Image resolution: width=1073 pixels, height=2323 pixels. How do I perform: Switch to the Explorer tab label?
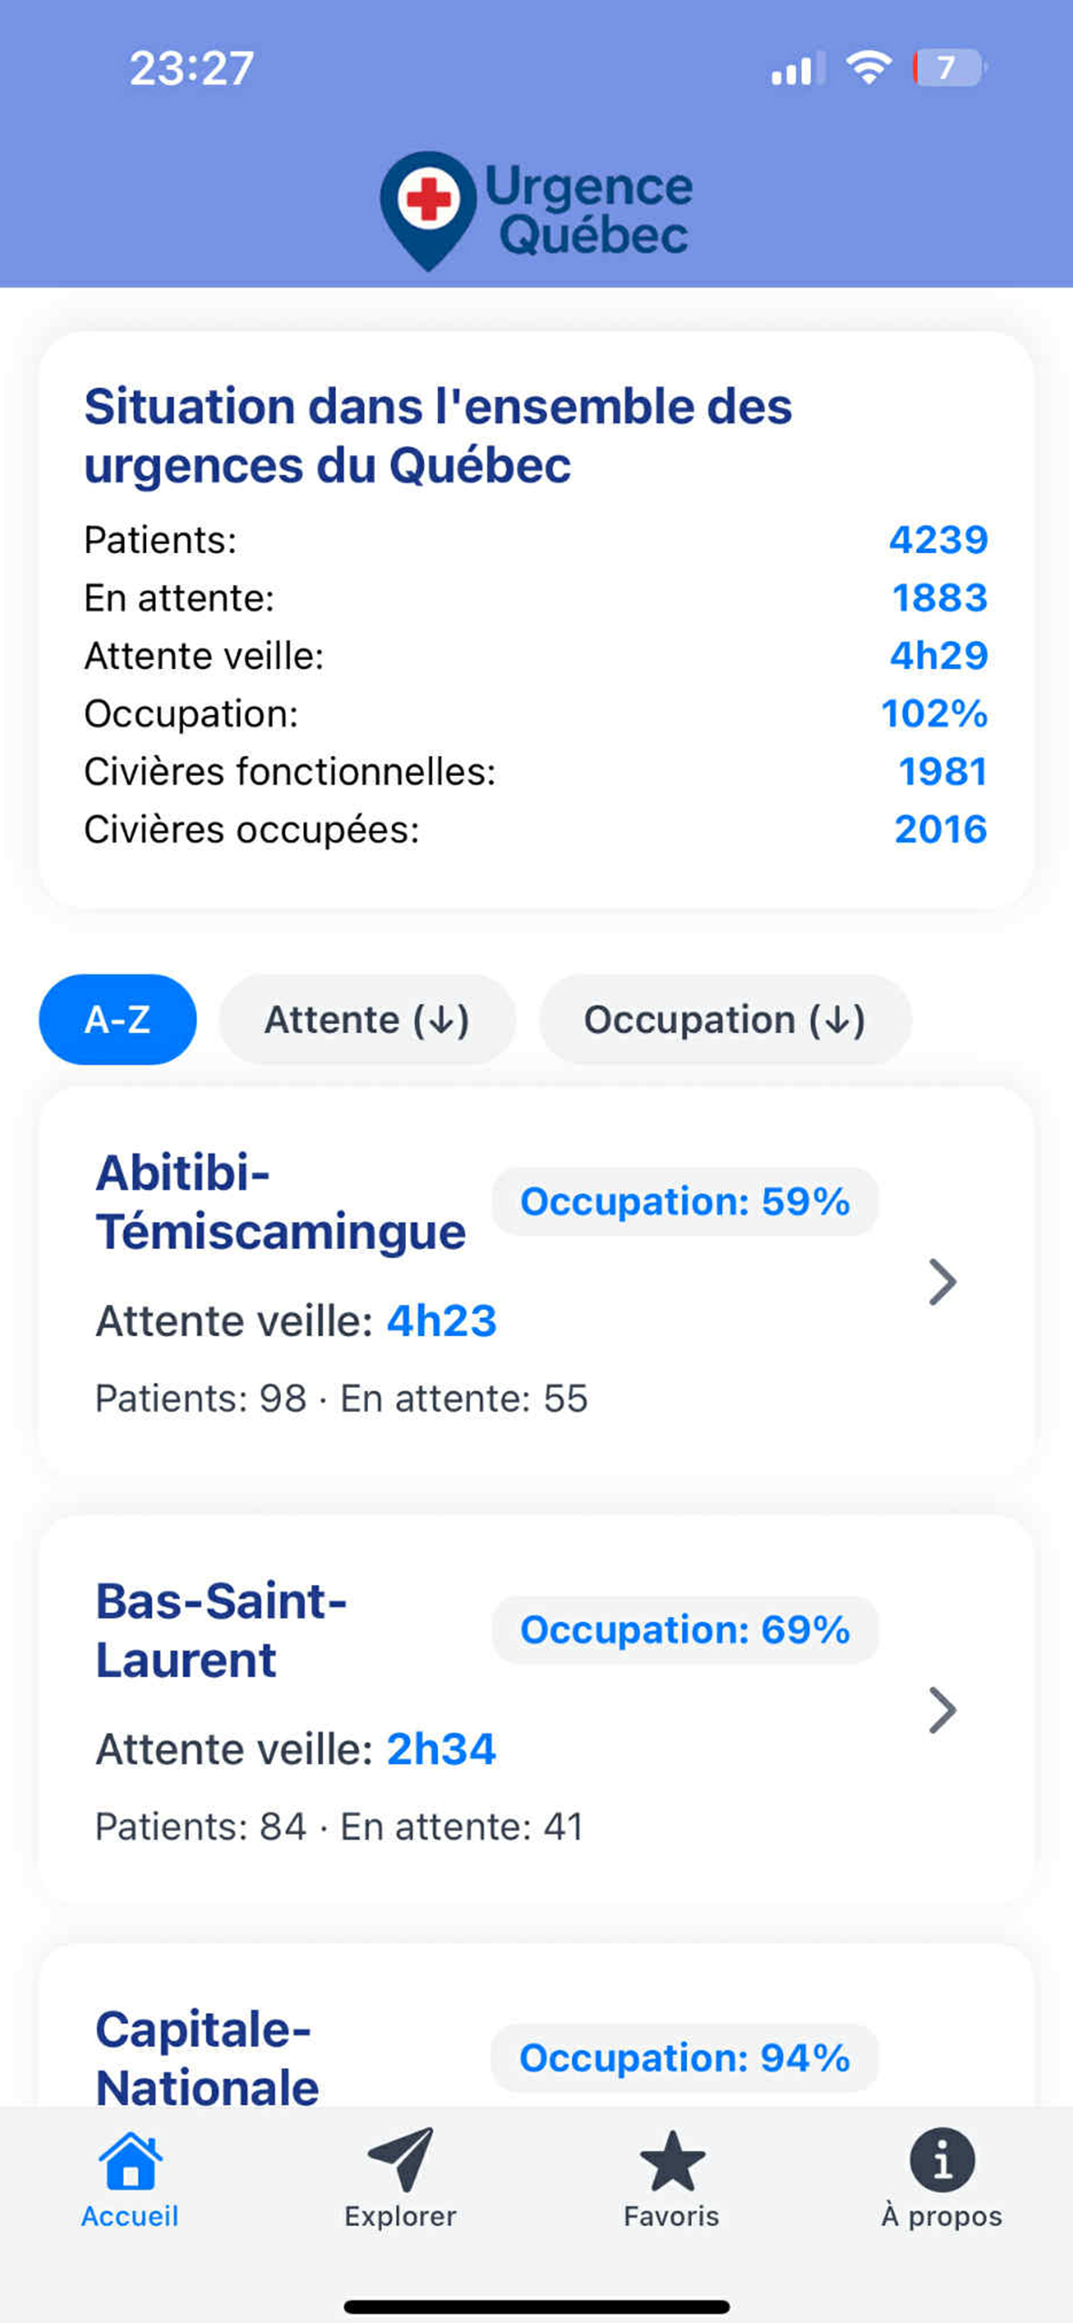click(400, 2216)
